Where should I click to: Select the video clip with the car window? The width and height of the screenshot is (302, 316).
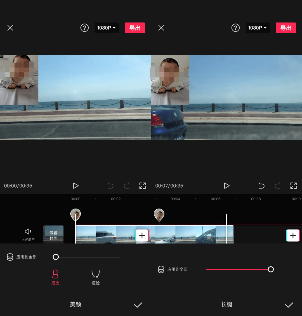coord(206,234)
